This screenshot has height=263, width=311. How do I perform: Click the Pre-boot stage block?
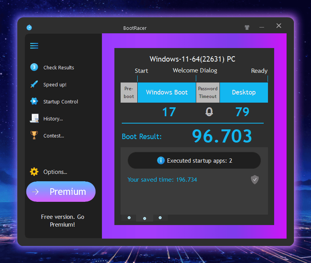(129, 93)
